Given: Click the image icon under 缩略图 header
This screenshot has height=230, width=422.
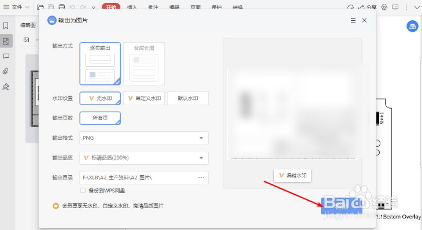Looking at the screenshot, I should tap(27, 40).
